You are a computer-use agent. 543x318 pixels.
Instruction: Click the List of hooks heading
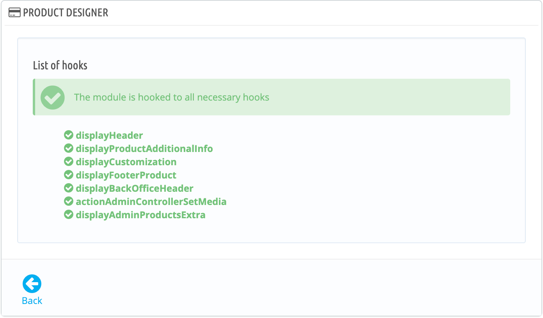[x=60, y=65]
